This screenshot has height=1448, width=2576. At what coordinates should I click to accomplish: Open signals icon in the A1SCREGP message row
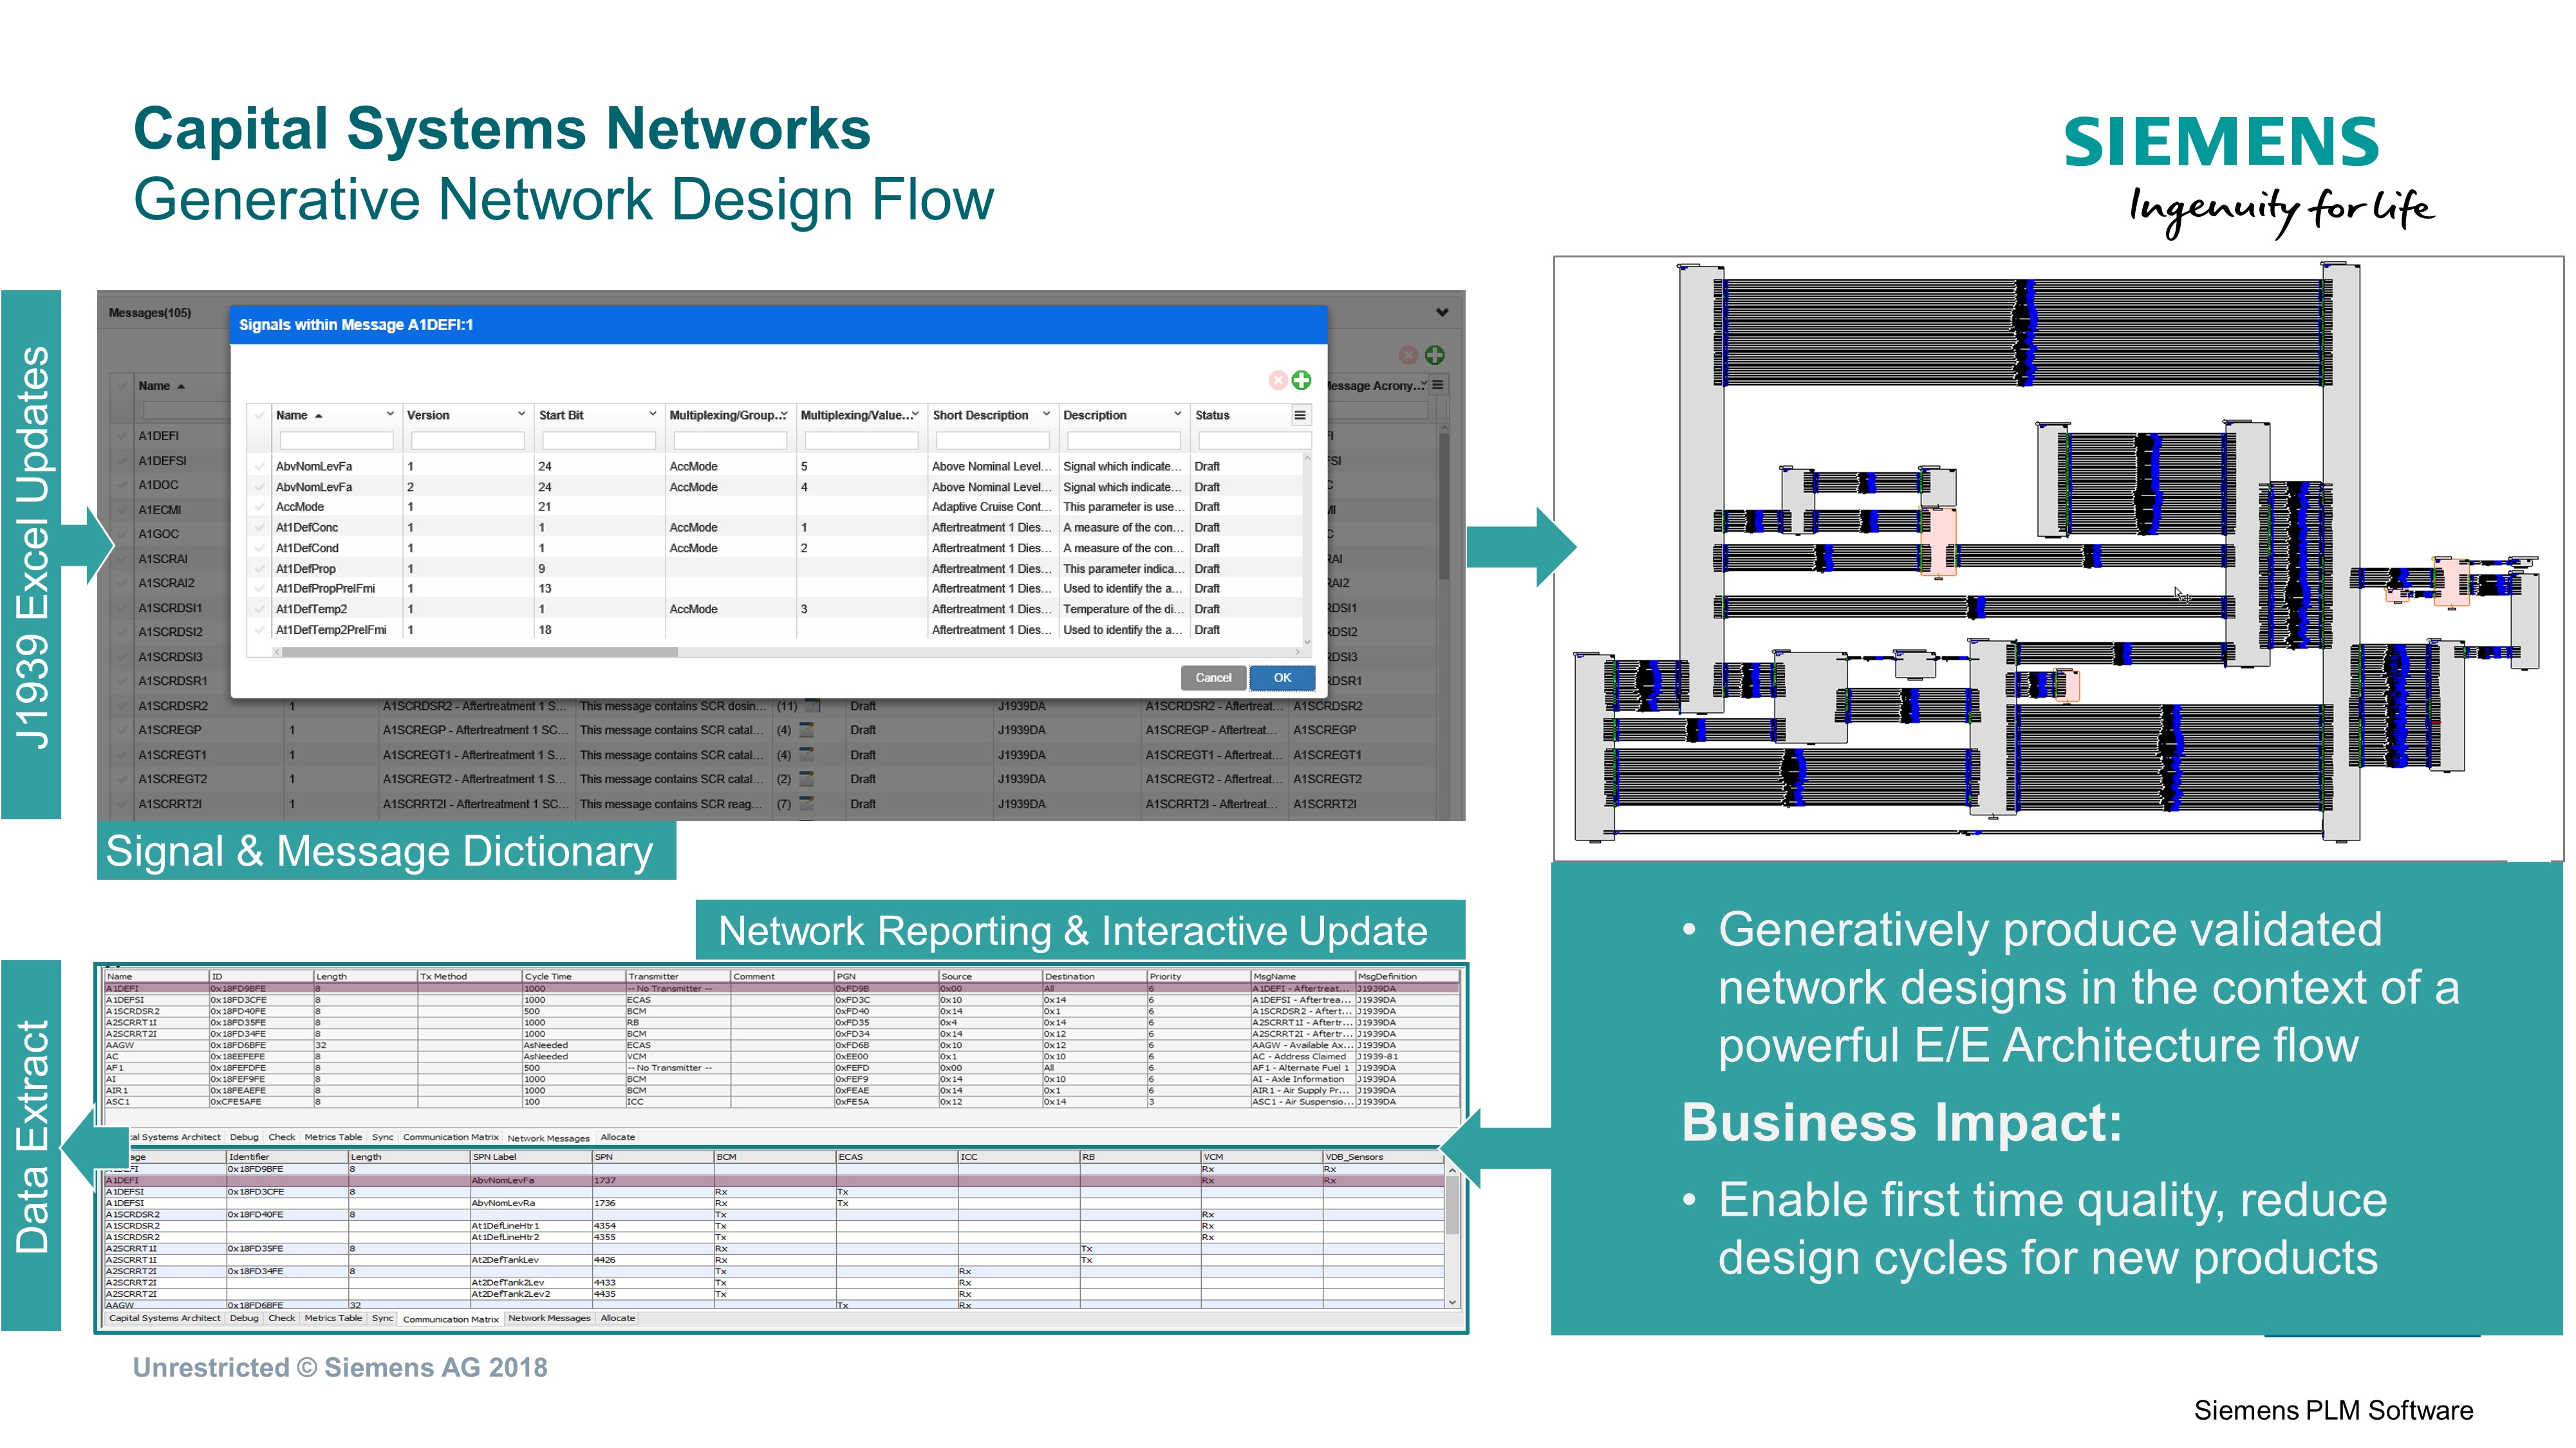pos(806,730)
